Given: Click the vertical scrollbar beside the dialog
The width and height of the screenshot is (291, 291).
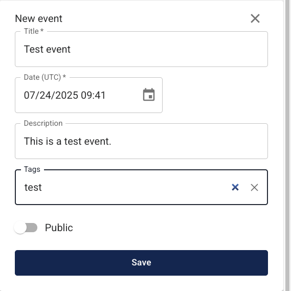Looking at the screenshot, I should [x=287, y=145].
